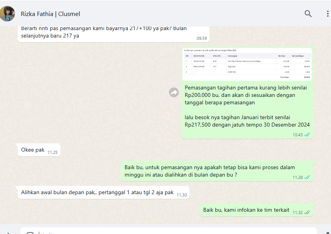Viewport: 331px width, 234px height.
Task: Click the 09.59 timestamp on the first message
Action: click(x=202, y=38)
